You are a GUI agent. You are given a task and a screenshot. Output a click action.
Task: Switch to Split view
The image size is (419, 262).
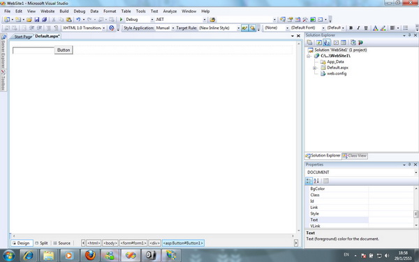click(41, 243)
